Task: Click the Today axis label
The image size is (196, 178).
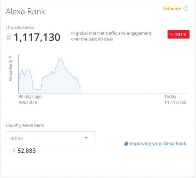Action: pyautogui.click(x=171, y=97)
